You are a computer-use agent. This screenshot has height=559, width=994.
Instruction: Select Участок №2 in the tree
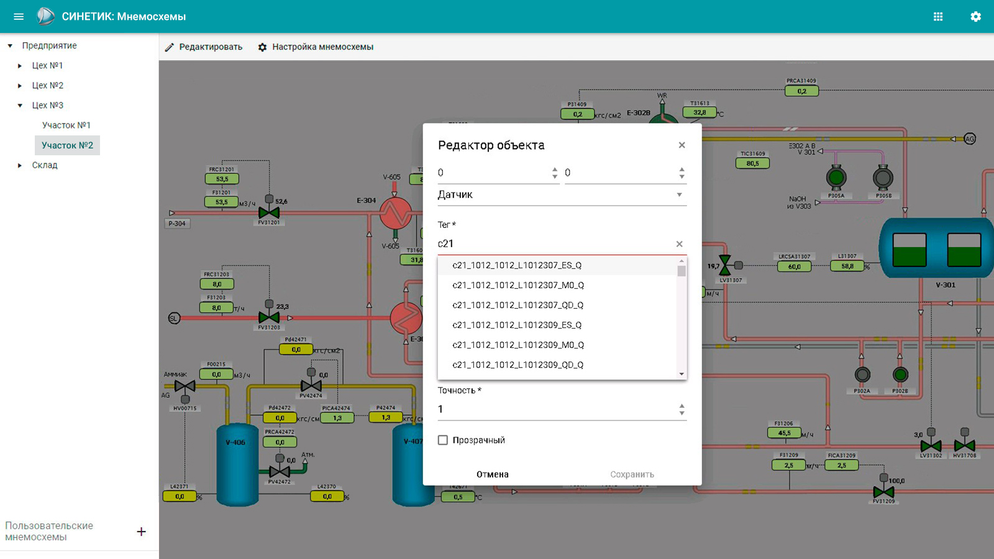[x=67, y=145]
